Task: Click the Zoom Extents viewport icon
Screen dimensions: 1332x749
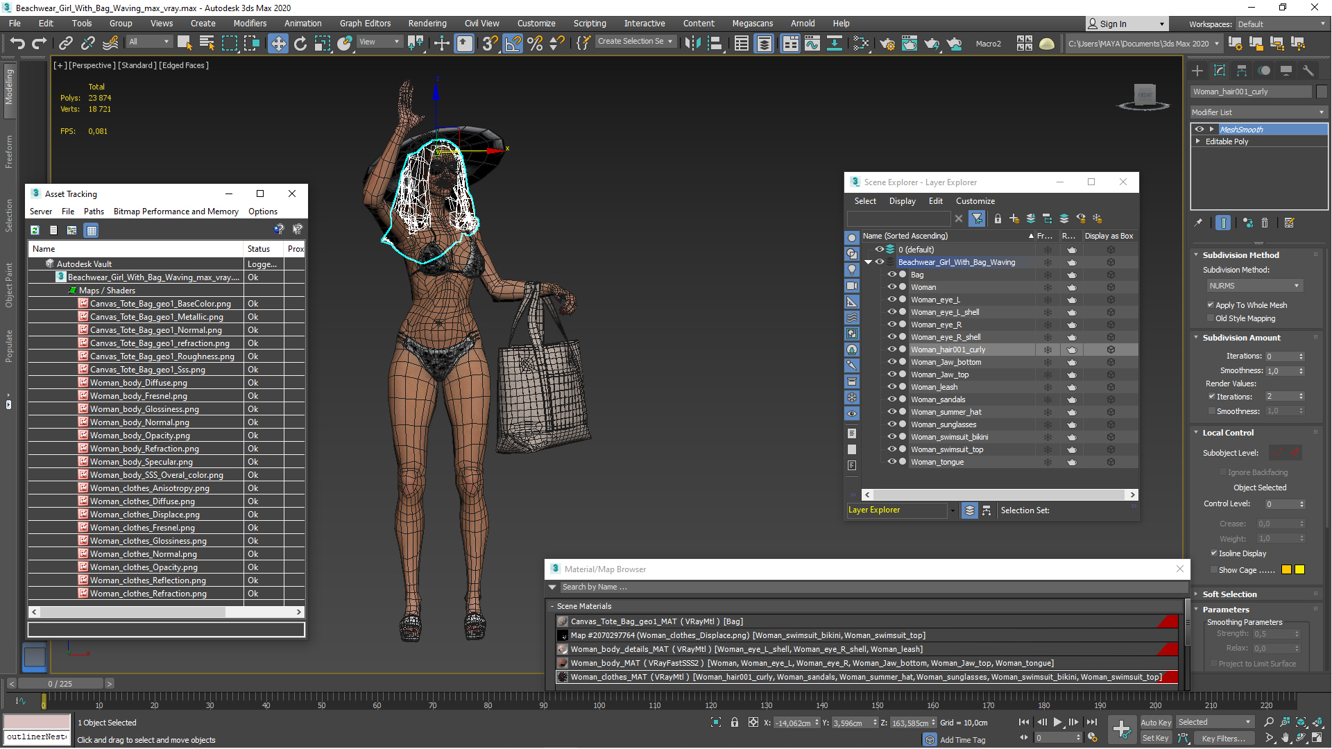Action: 1301,722
